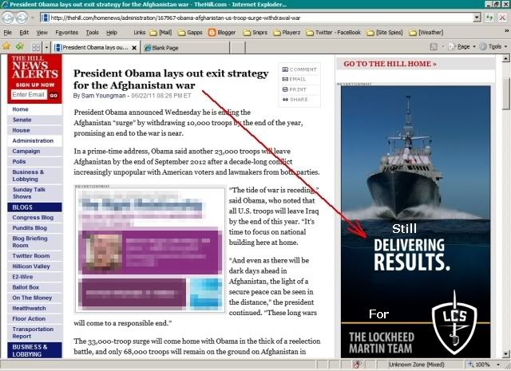The image size is (511, 371).
Task: Open the Quick Tabs dropdown arrow
Action: click(x=46, y=48)
